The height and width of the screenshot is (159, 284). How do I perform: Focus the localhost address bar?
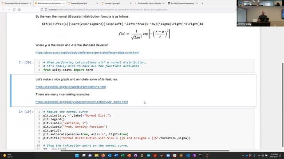coord(108,10)
